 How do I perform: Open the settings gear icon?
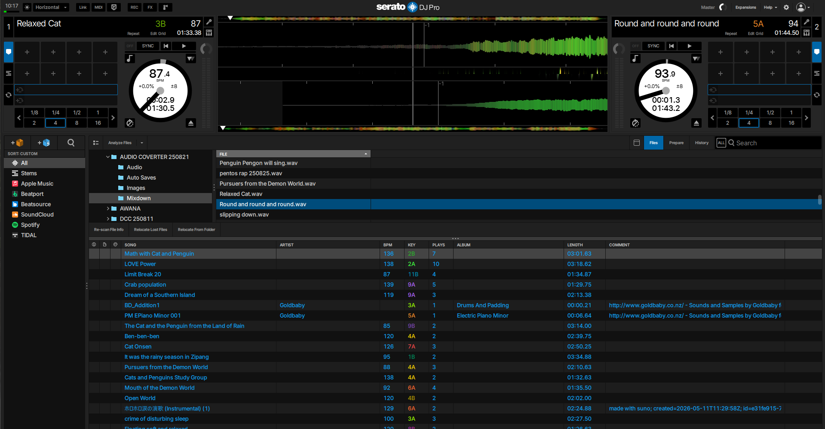786,7
